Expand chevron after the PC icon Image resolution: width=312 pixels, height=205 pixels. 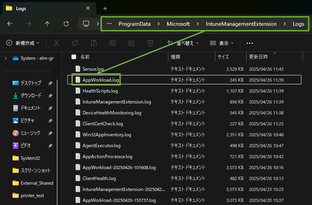pyautogui.click(x=98, y=24)
